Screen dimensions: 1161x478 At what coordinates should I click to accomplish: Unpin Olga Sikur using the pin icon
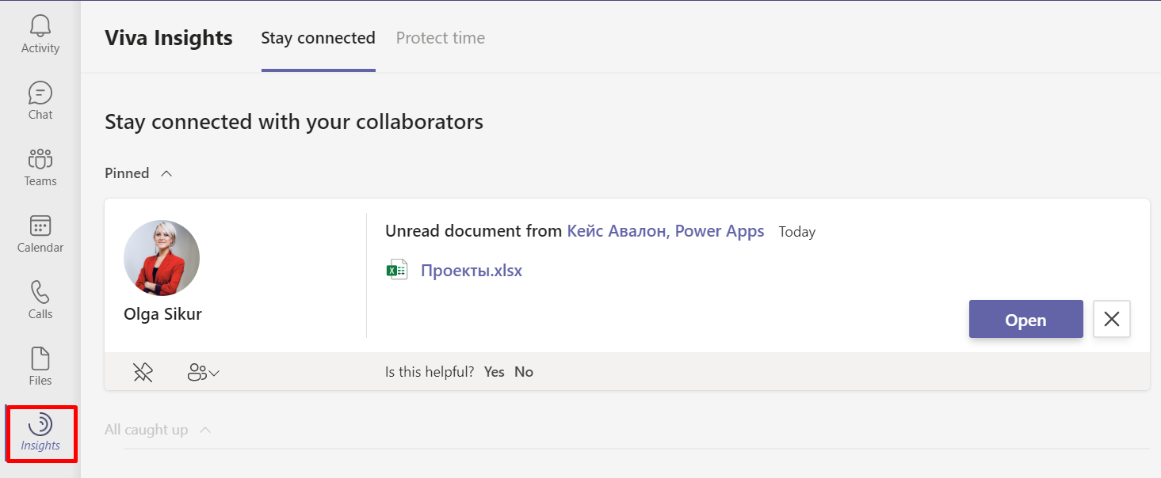(143, 372)
